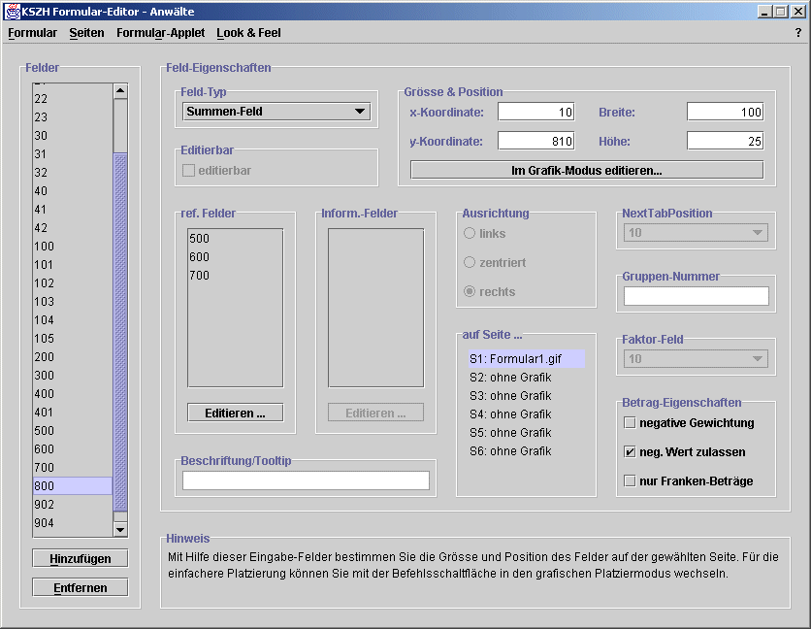Screen dimensions: 811x629
Task: Select 600 in ref. Felder list
Action: [236, 257]
